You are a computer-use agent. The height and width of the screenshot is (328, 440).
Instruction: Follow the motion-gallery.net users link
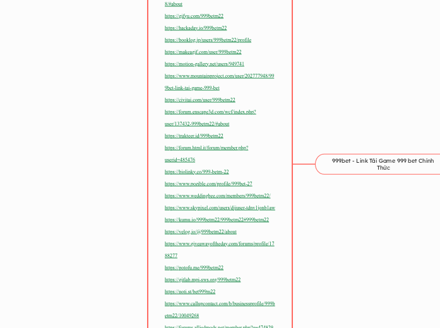click(205, 64)
